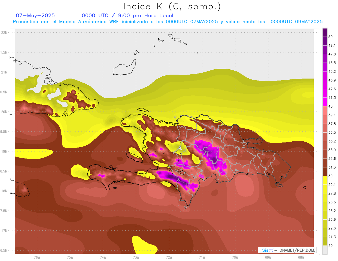The image size is (338, 261).
Task: Click the colorbar value "23.9"
Action: click(x=332, y=219)
